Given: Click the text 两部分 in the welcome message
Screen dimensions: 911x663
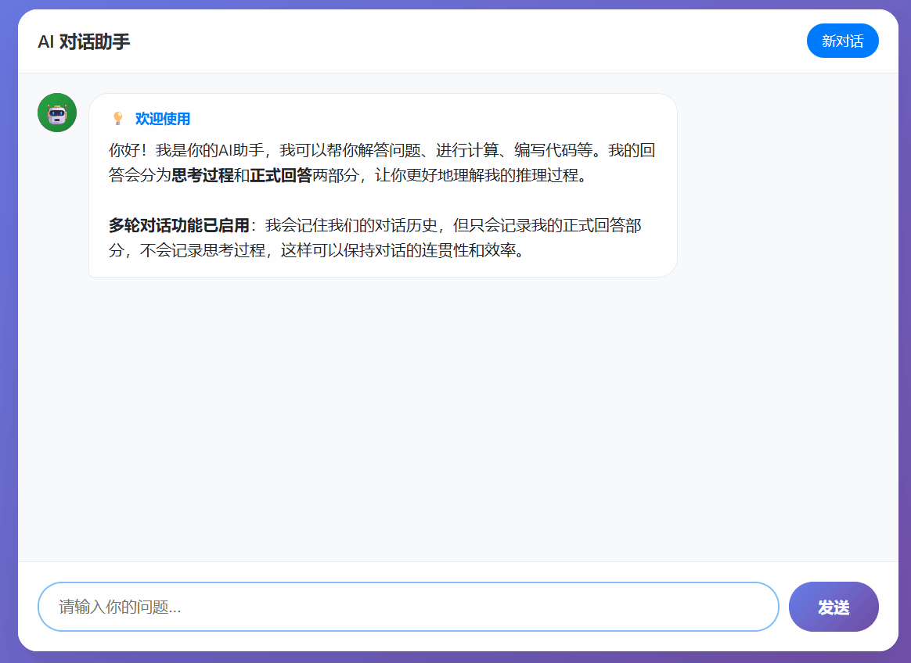Looking at the screenshot, I should [x=335, y=175].
